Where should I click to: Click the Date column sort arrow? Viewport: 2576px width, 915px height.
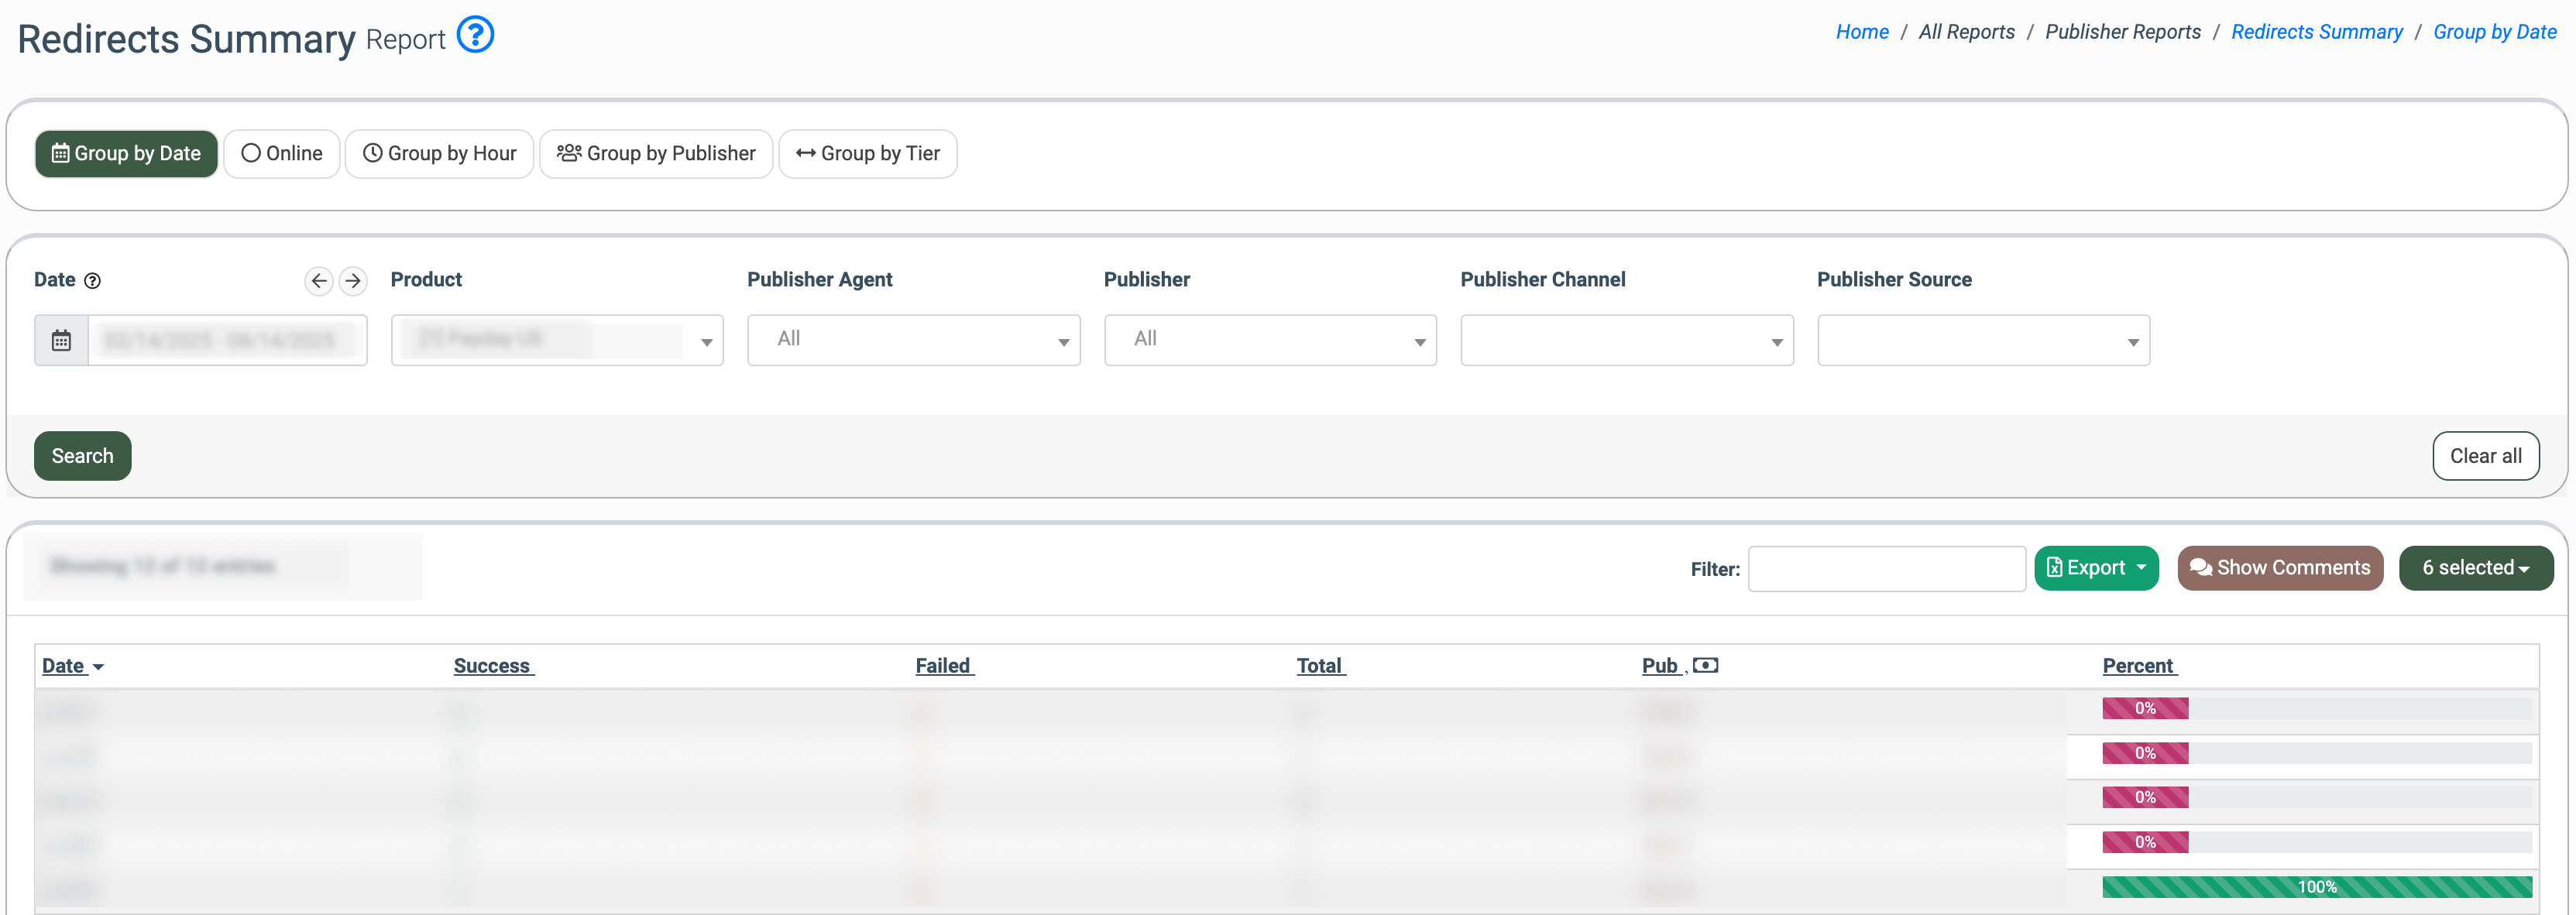98,667
